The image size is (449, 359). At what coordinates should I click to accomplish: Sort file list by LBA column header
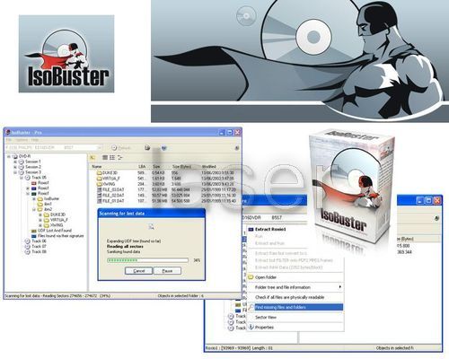[143, 166]
